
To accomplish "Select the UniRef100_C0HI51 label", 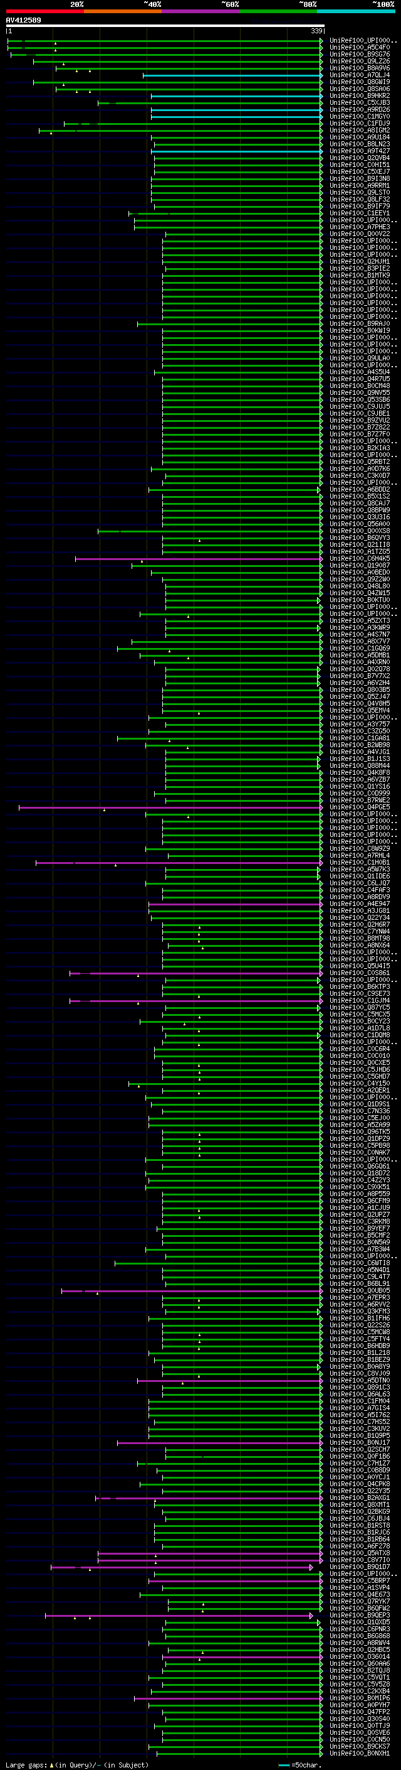I will coord(359,165).
